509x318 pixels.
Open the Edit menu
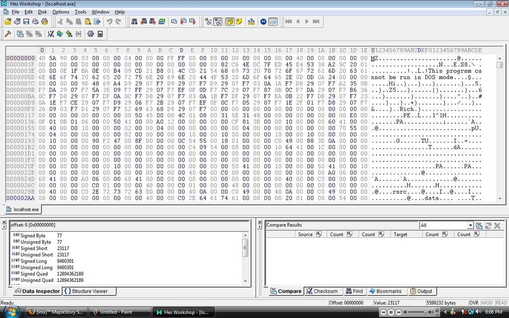pyautogui.click(x=28, y=12)
